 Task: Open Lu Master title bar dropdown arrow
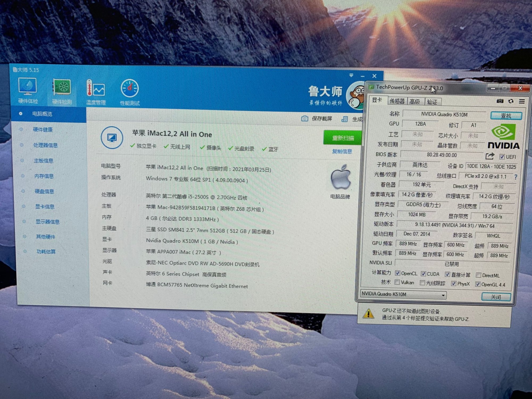point(351,76)
